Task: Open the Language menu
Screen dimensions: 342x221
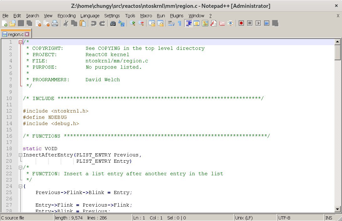Action: click(x=90, y=16)
